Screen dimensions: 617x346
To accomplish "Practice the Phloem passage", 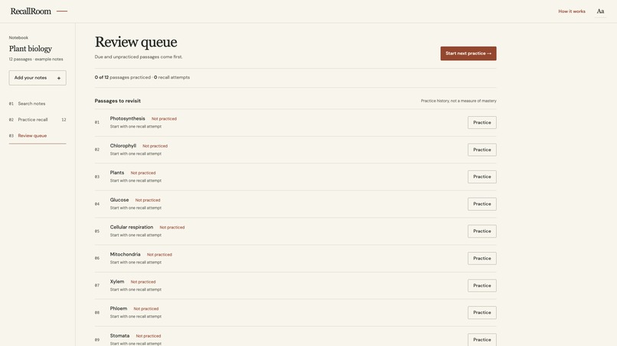I will pyautogui.click(x=482, y=312).
